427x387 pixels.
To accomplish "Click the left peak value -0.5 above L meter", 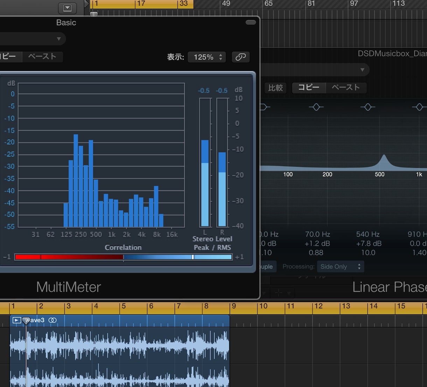I will pyautogui.click(x=204, y=91).
